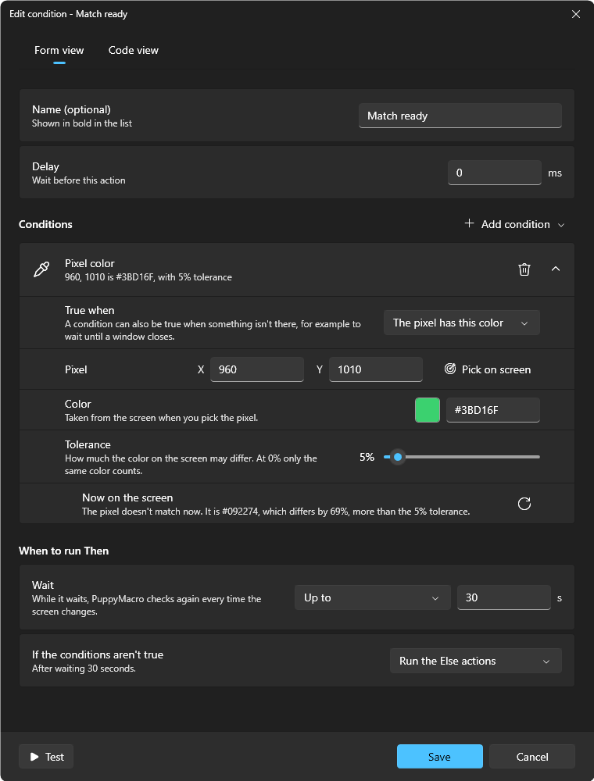The height and width of the screenshot is (781, 594).
Task: Close the Edit condition dialog
Action: point(576,14)
